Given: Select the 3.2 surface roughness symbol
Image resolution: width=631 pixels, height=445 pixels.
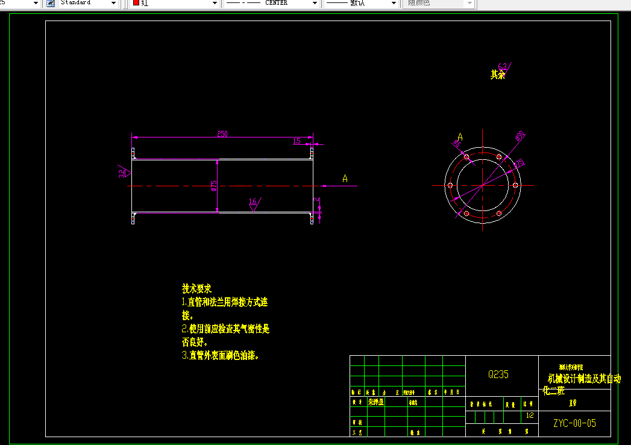Looking at the screenshot, I should (x=124, y=172).
